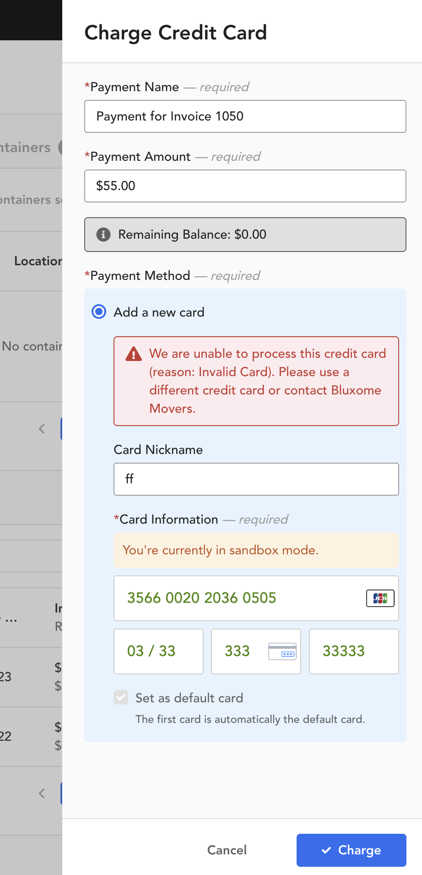Click the Invalid Card error message box
The width and height of the screenshot is (422, 875).
point(256,381)
